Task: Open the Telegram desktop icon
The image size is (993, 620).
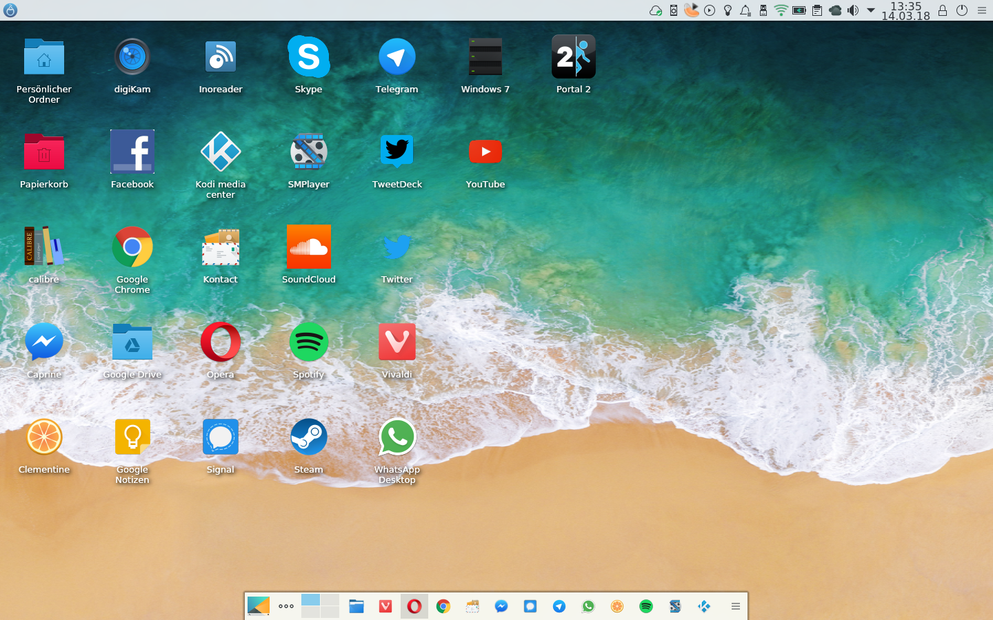Action: pyautogui.click(x=397, y=57)
